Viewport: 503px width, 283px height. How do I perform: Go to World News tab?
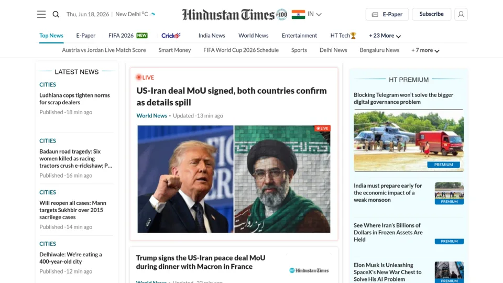point(254,36)
